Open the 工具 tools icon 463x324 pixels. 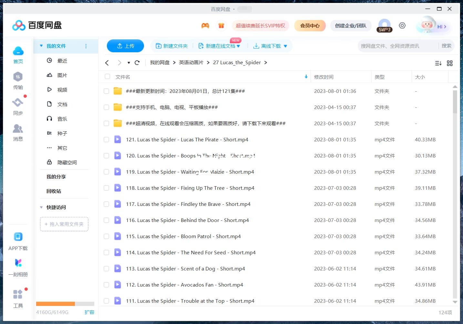[18, 295]
